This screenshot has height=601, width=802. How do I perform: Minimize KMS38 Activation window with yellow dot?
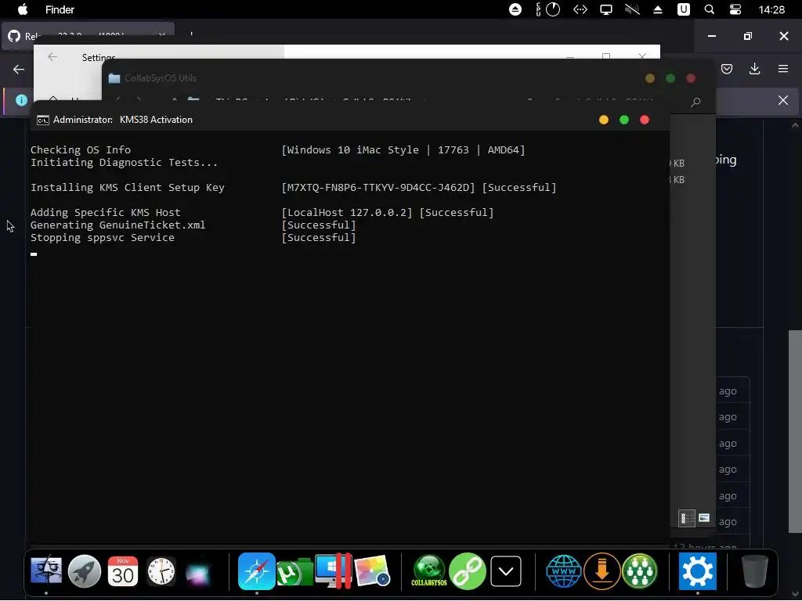click(x=604, y=120)
